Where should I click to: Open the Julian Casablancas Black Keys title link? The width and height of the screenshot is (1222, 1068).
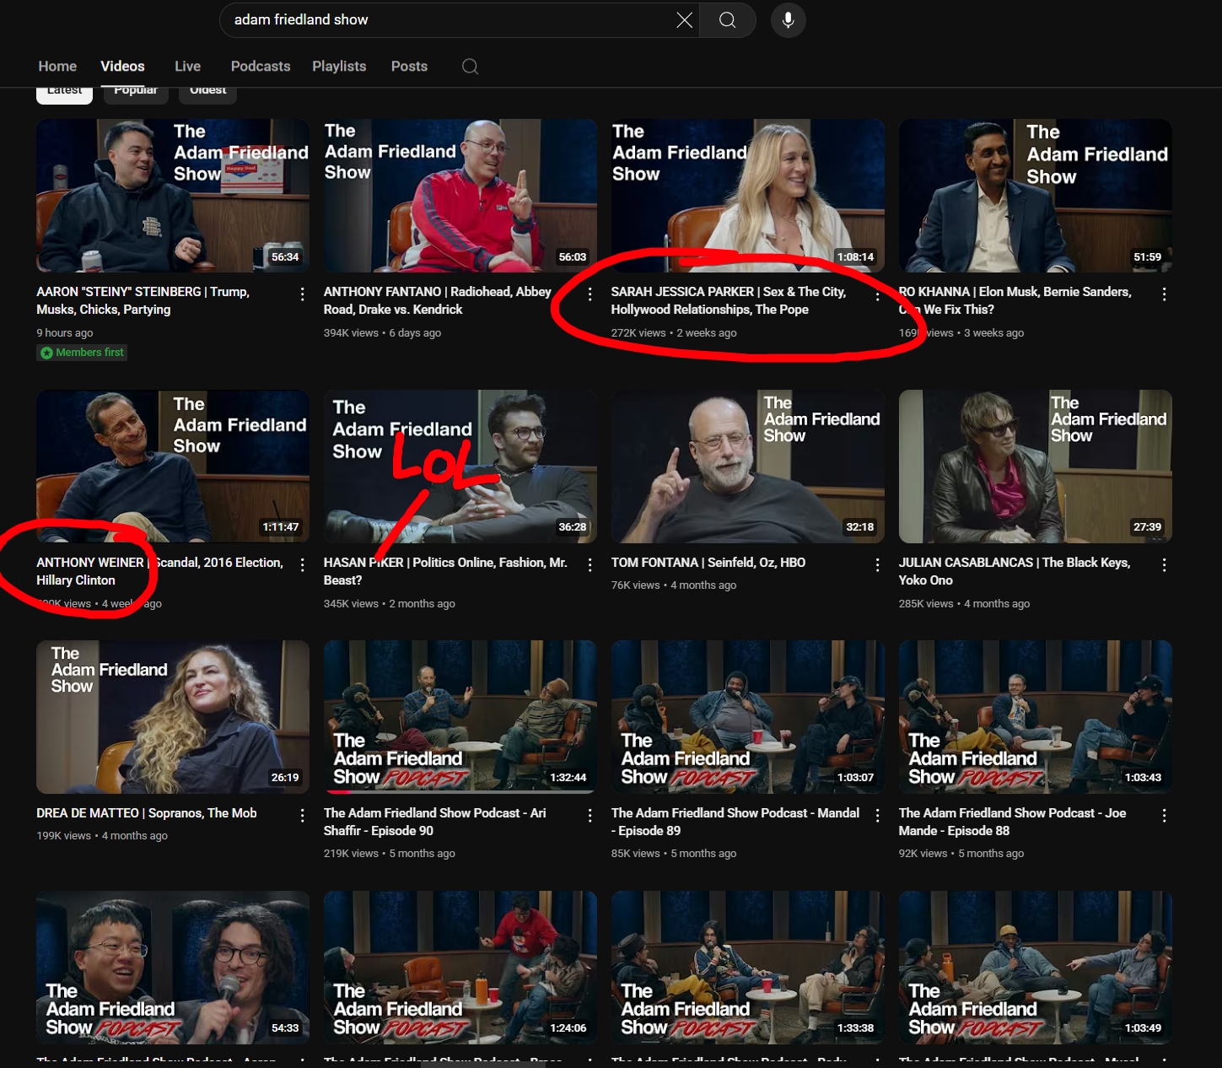point(1015,571)
